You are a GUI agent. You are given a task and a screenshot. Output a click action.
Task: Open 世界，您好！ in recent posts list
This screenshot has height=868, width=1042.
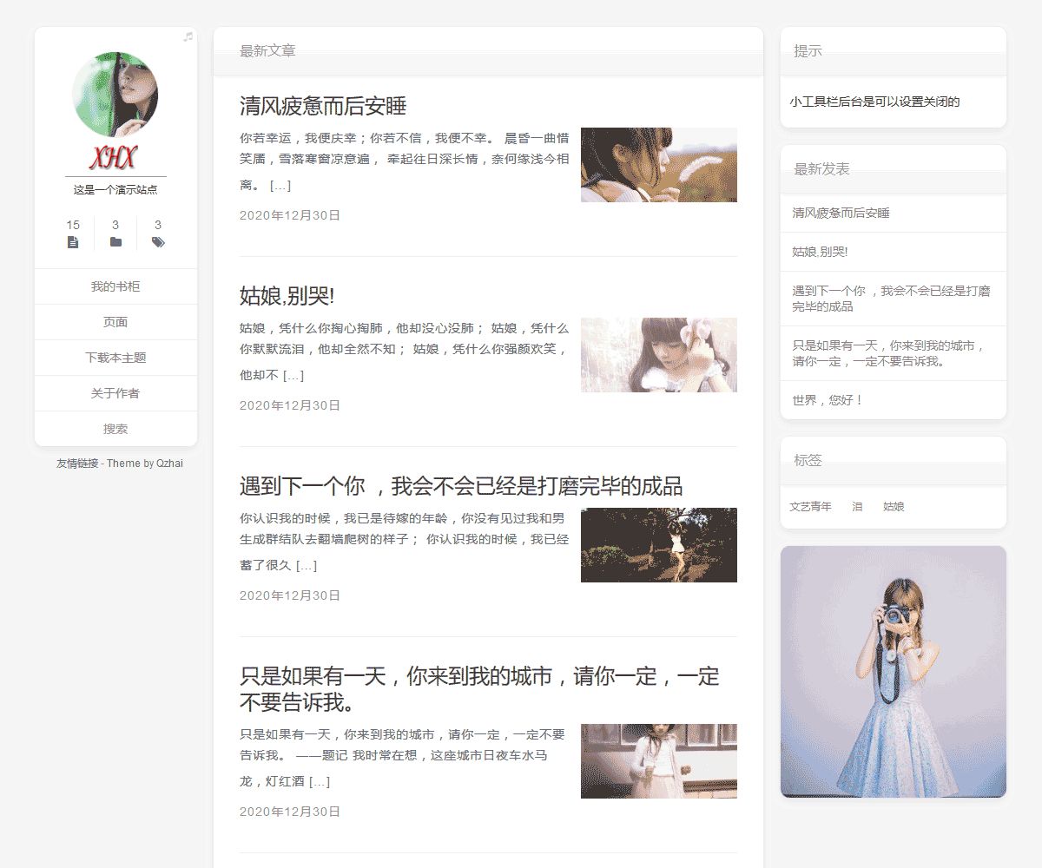tap(828, 400)
